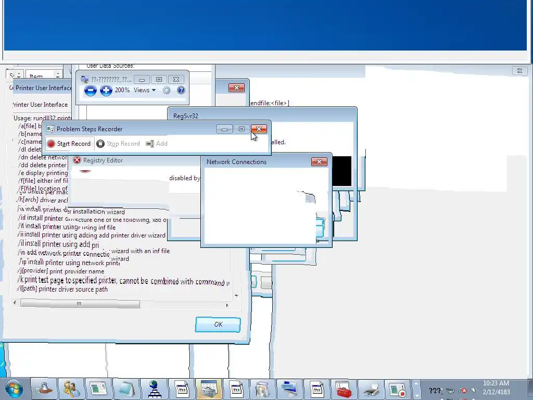Close the Printer User Interface dialog
This screenshot has height=400, width=533.
237,87
